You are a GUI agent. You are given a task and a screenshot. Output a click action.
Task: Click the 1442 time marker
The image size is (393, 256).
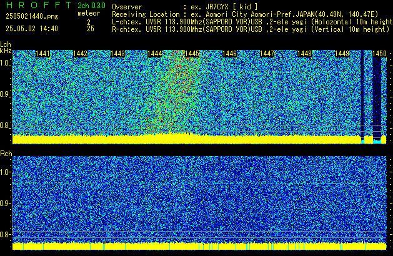pos(80,54)
